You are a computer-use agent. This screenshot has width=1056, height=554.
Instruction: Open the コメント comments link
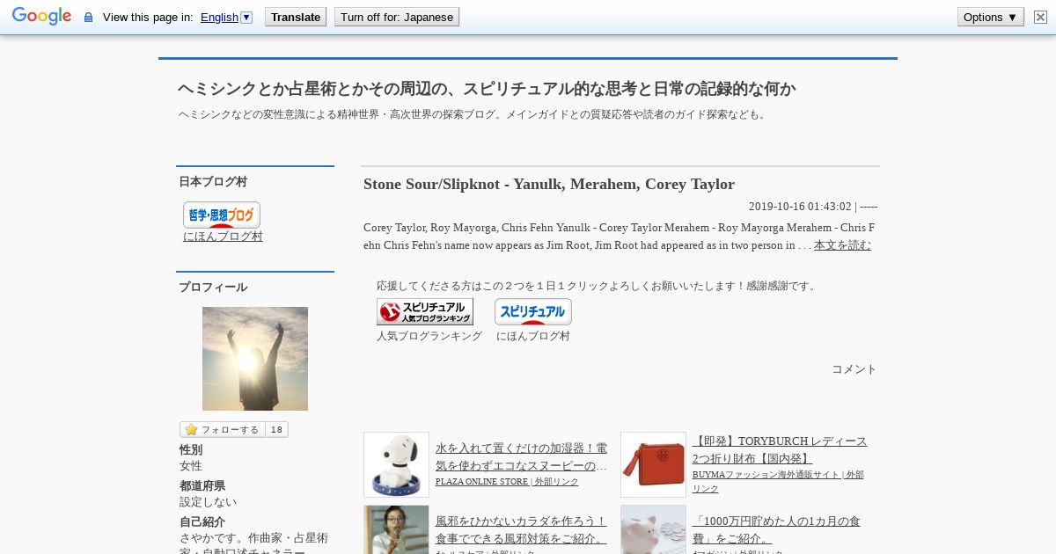click(854, 369)
